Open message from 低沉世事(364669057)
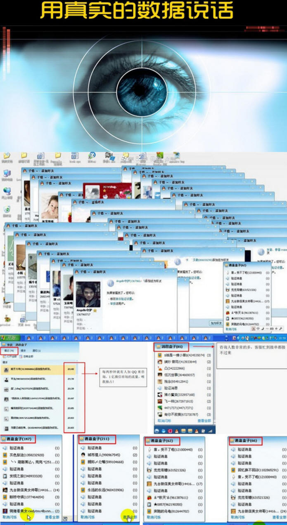287x525 pixels. pyautogui.click(x=185, y=375)
